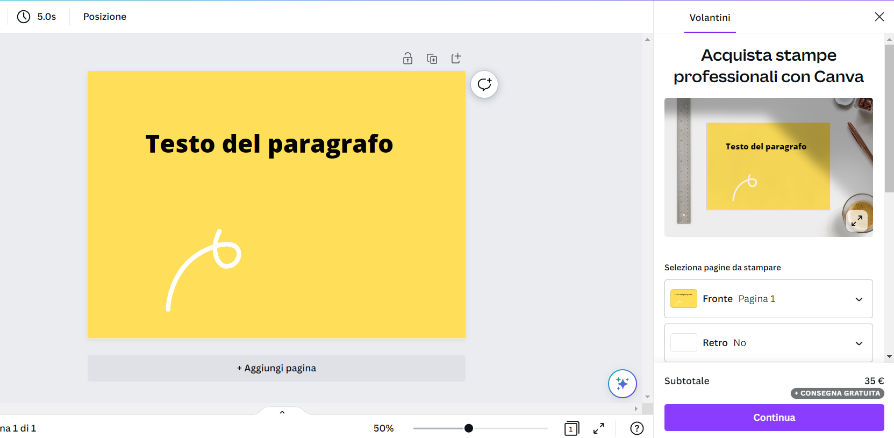This screenshot has height=438, width=894.
Task: Expand the pages panel chevron at bottom
Action: tap(282, 412)
